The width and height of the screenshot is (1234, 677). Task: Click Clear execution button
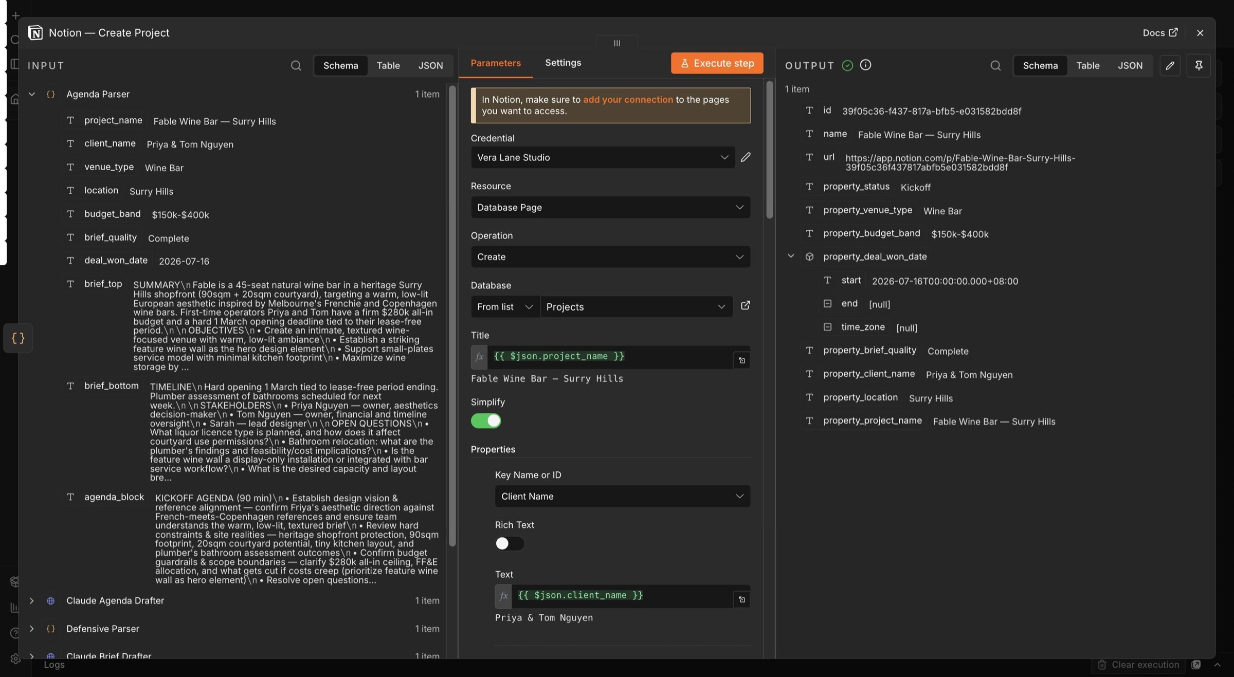coord(1138,665)
